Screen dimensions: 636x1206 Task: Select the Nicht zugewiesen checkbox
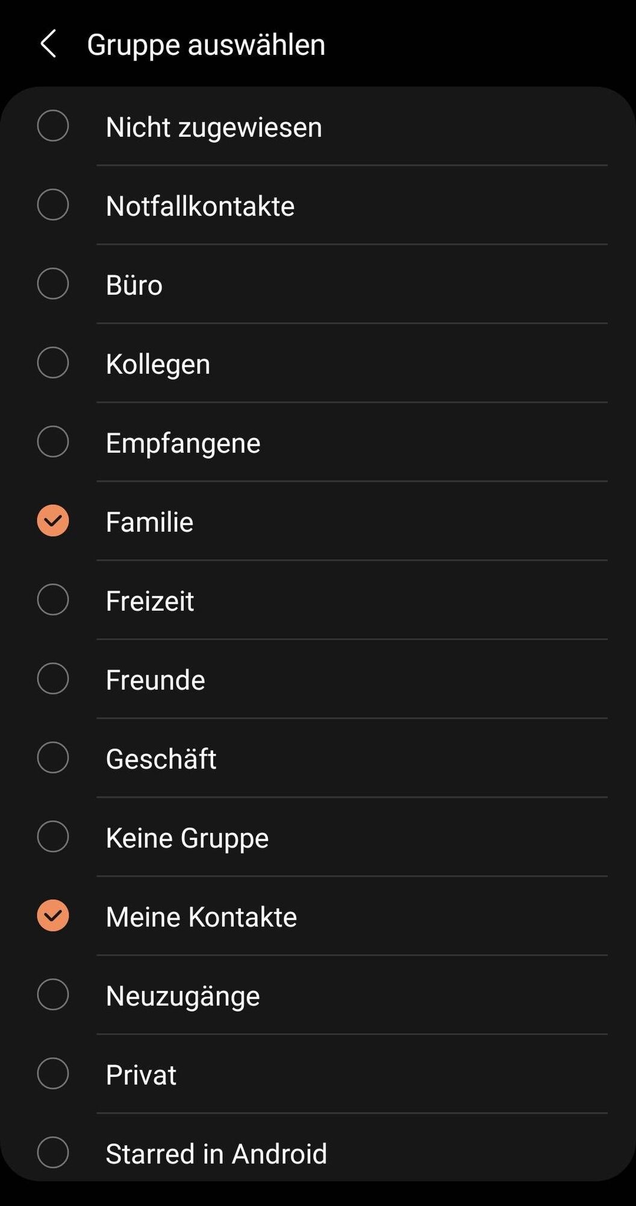click(53, 125)
